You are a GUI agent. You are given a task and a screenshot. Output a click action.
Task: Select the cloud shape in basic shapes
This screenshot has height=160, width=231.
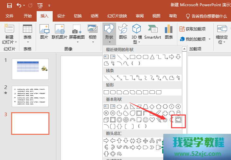tap(179, 120)
